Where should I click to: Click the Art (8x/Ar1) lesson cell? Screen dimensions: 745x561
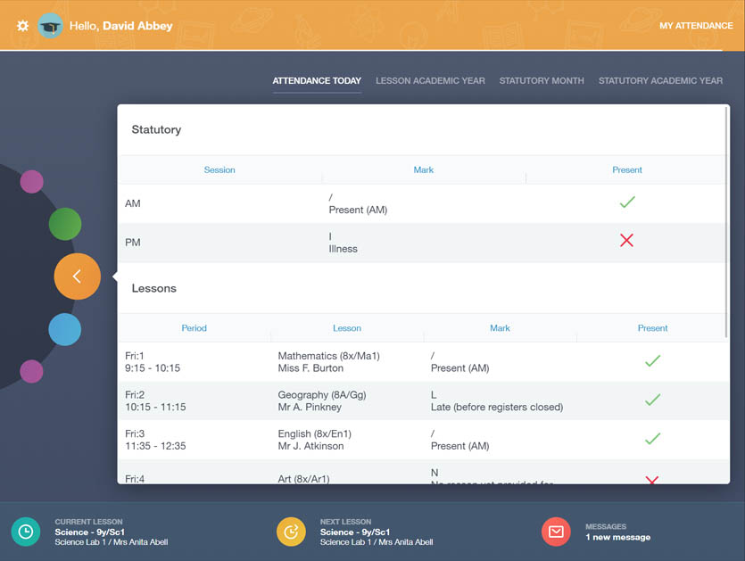(x=303, y=478)
